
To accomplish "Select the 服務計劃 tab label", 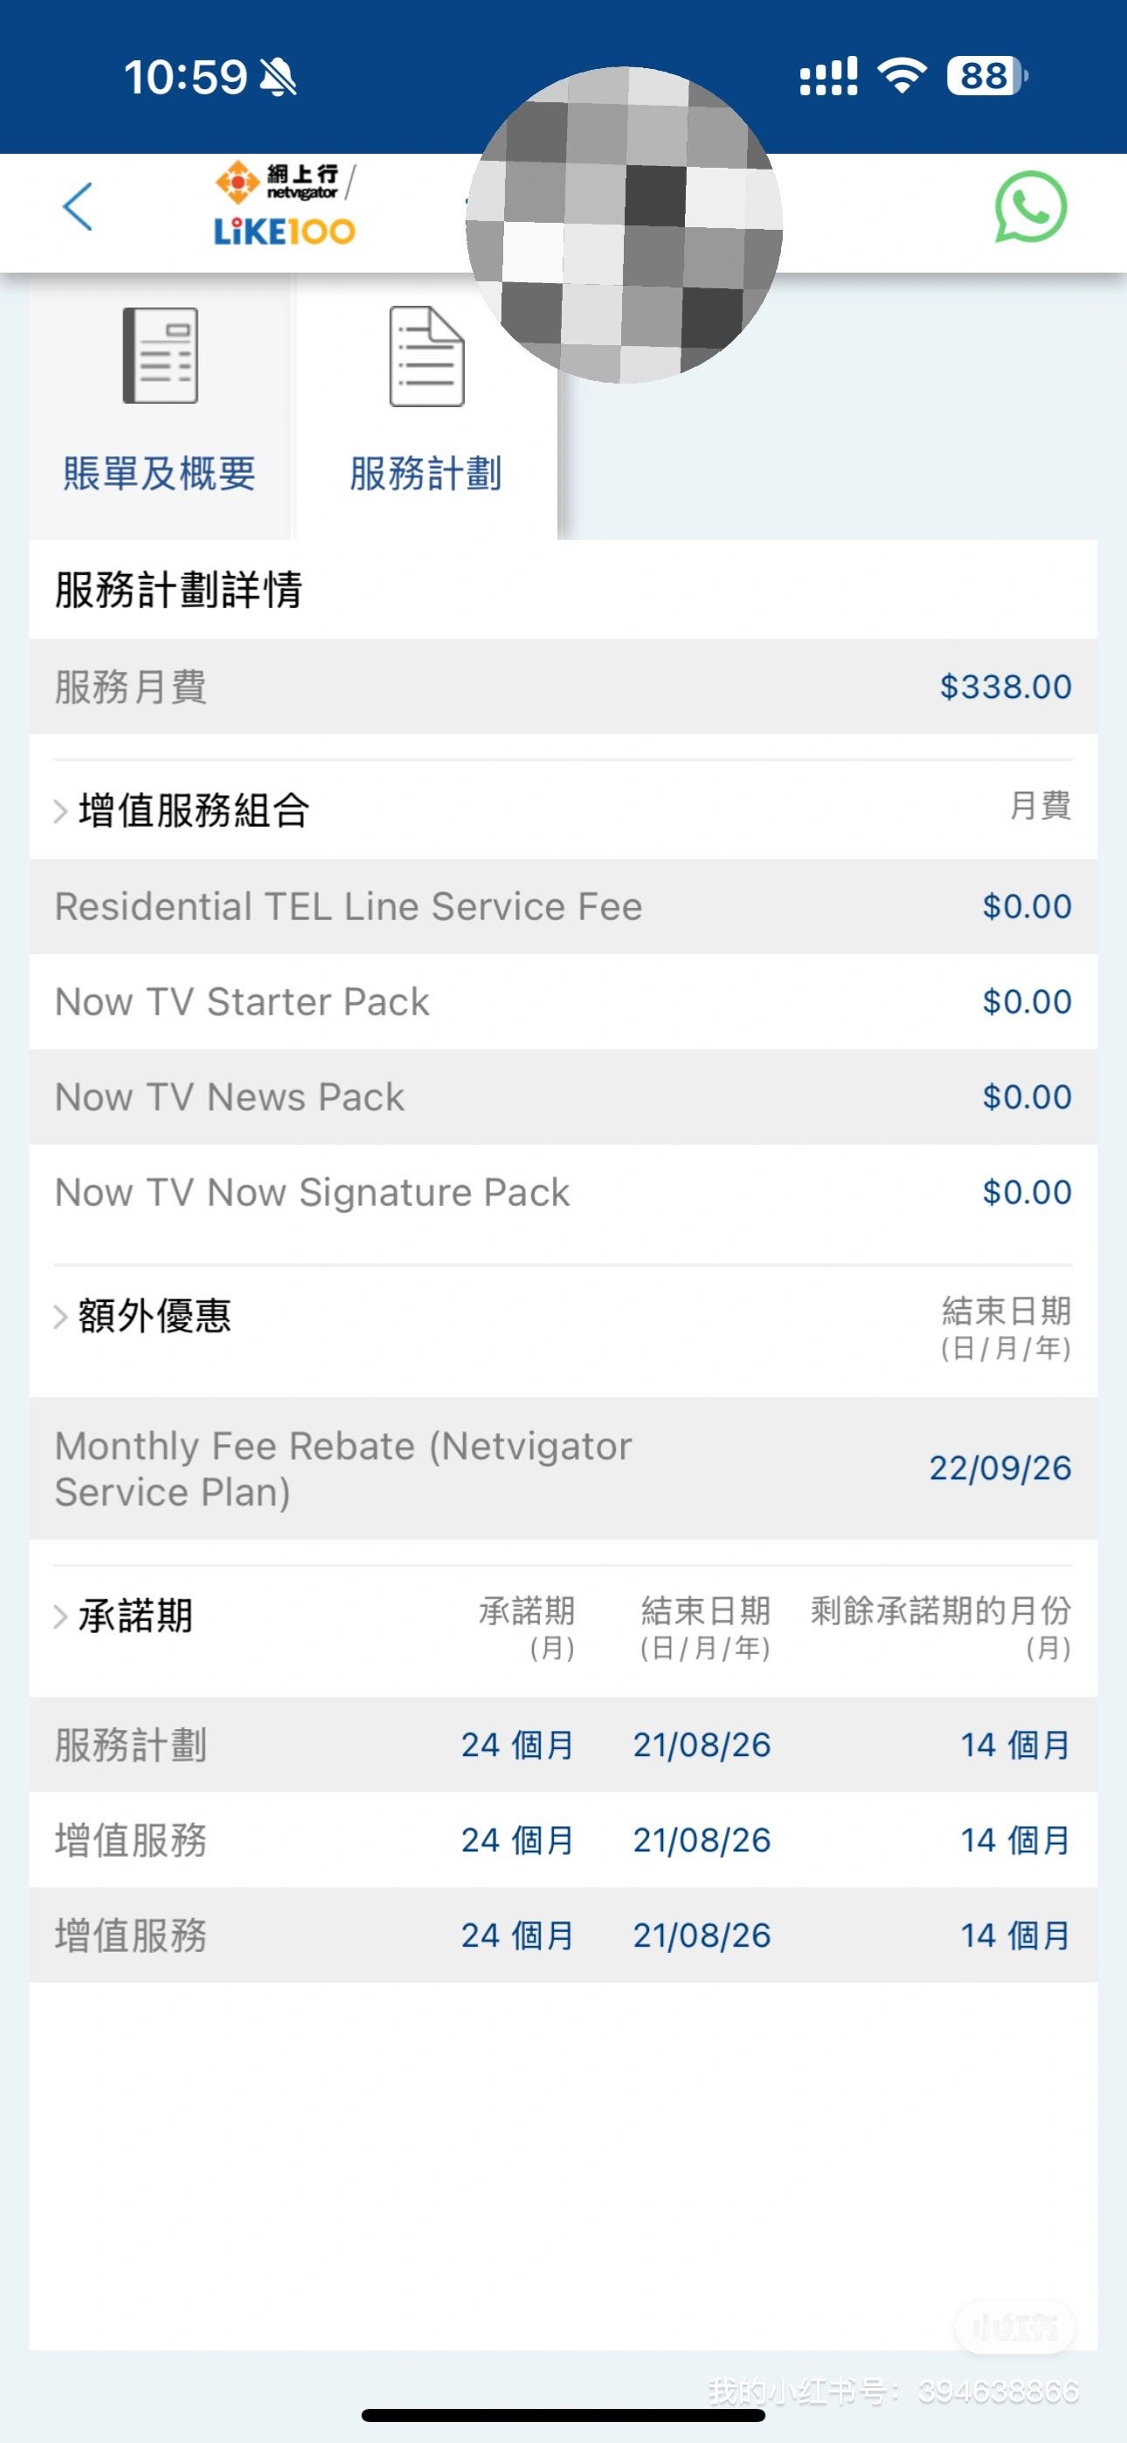I will tap(426, 474).
